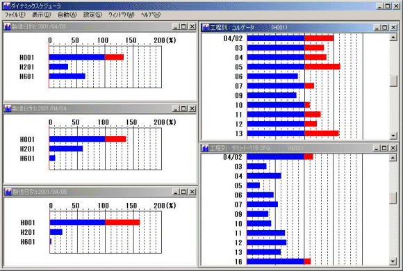Click scroll-down arrow in H201 process window
Viewport: 403px width, 271px height.
(x=393, y=261)
